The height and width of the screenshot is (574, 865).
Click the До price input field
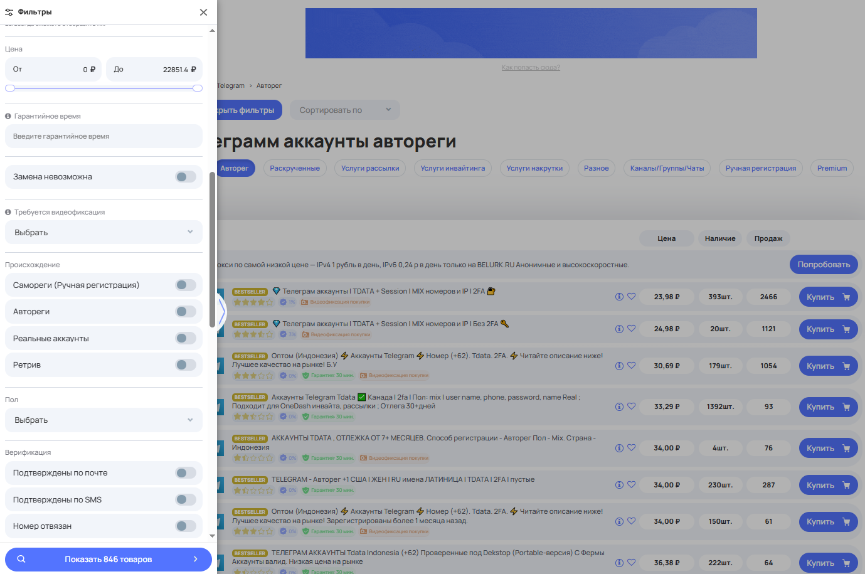point(154,70)
